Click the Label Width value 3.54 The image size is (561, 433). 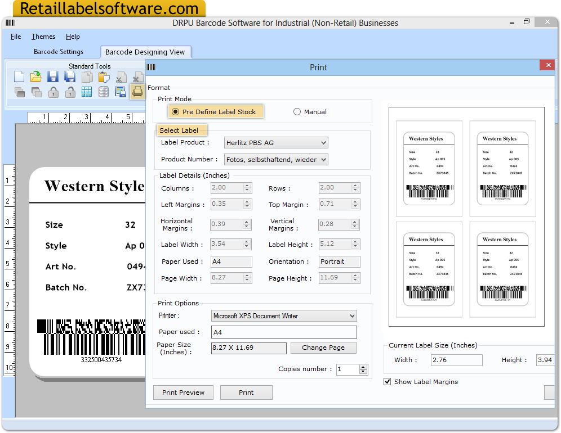227,245
